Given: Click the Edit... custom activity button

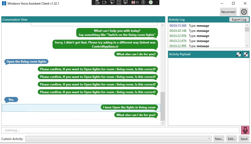Looking at the screenshot, I should (x=231, y=139).
